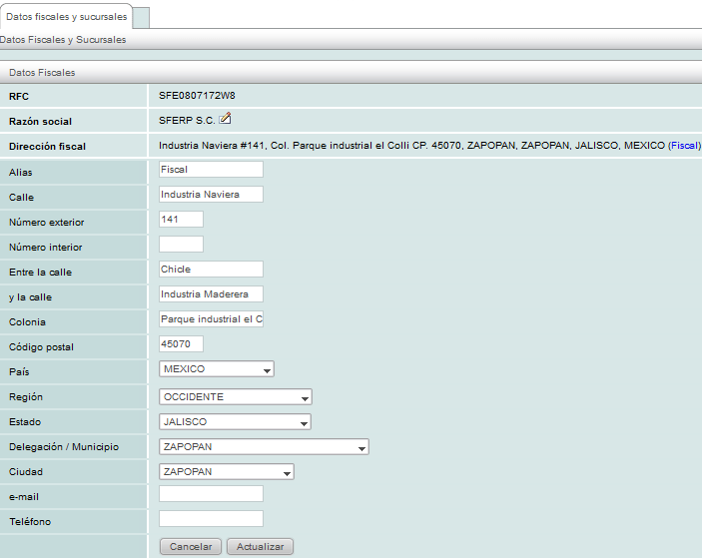Open the 'Datos fiscales y sucursales' tab
The width and height of the screenshot is (702, 558).
coord(66,17)
